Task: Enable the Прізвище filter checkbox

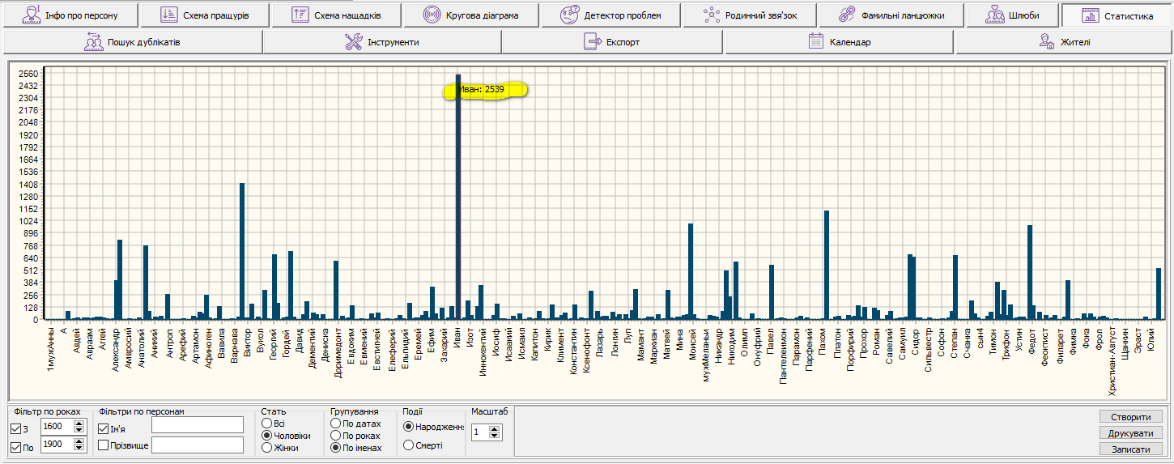Action: [103, 445]
